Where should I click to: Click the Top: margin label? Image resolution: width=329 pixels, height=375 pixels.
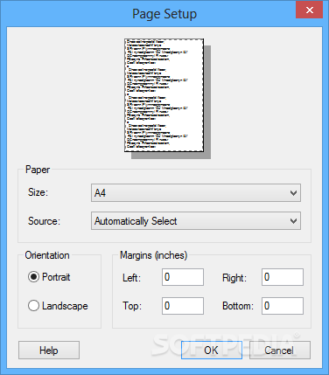(x=132, y=306)
